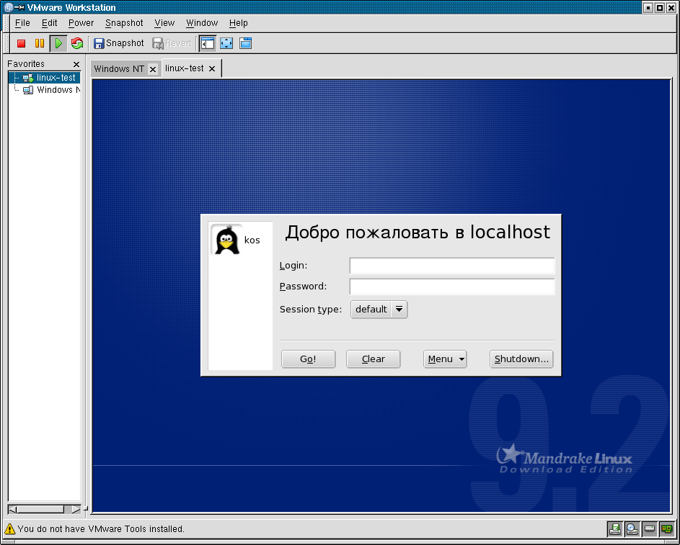Click the CD-ROM device status icon
Screen dimensions: 680x545
coord(632,528)
